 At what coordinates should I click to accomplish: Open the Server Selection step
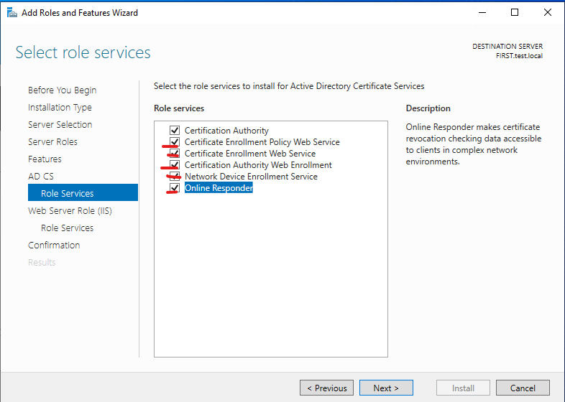[x=60, y=124]
